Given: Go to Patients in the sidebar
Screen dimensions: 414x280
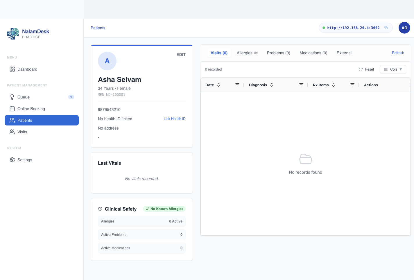Looking at the screenshot, I should click(42, 120).
